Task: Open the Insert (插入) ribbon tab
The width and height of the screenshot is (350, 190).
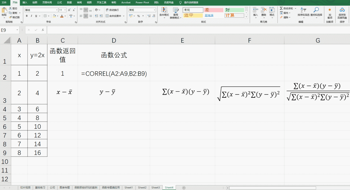Action: 25,2
